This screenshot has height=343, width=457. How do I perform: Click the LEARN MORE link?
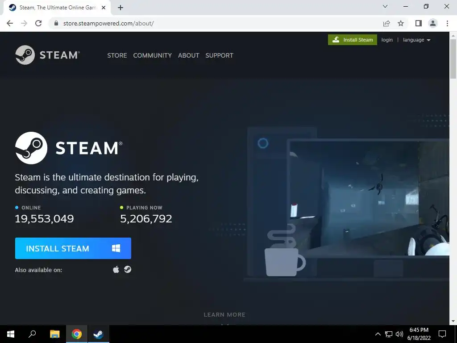point(224,315)
